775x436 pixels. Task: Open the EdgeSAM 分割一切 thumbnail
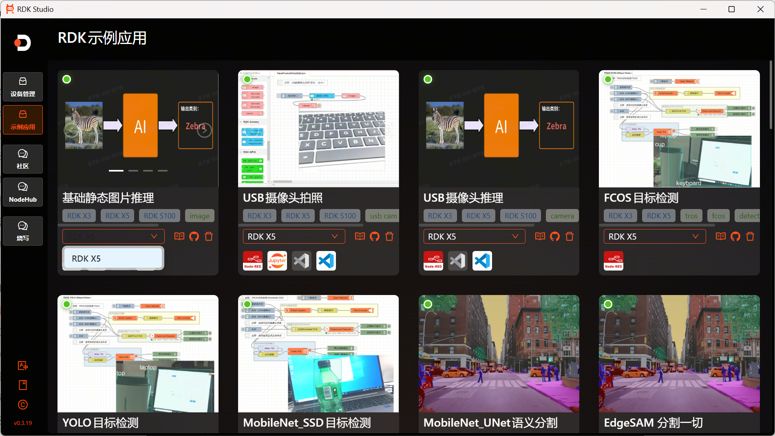(x=679, y=353)
